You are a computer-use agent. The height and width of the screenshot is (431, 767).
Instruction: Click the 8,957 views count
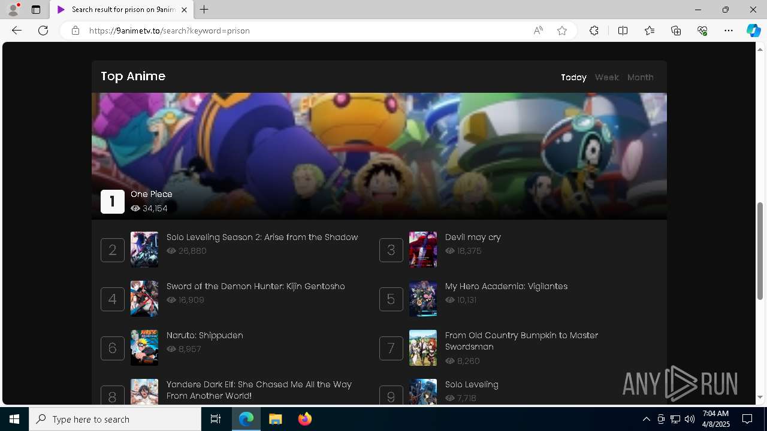pos(184,349)
